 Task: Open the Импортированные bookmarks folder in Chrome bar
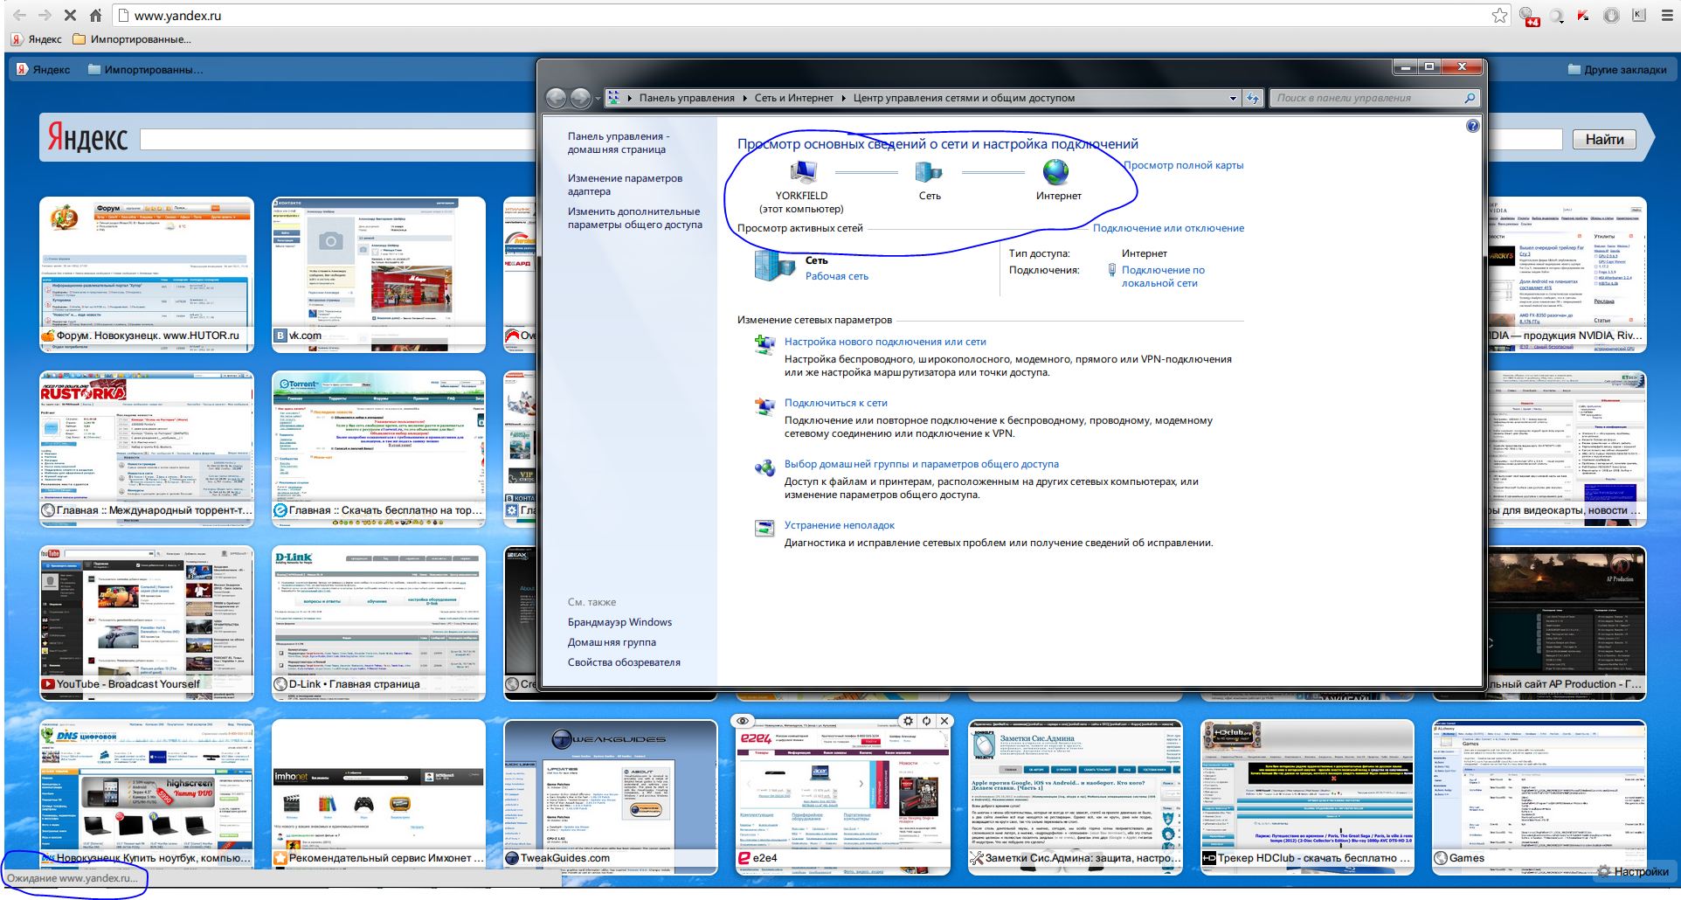coord(132,39)
